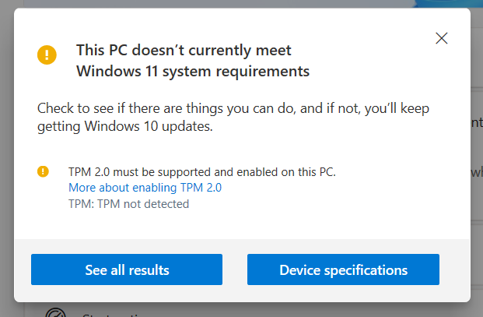483x317 pixels.
Task: Open the 'More about enabling TPM 2.0' link
Action: coord(145,188)
